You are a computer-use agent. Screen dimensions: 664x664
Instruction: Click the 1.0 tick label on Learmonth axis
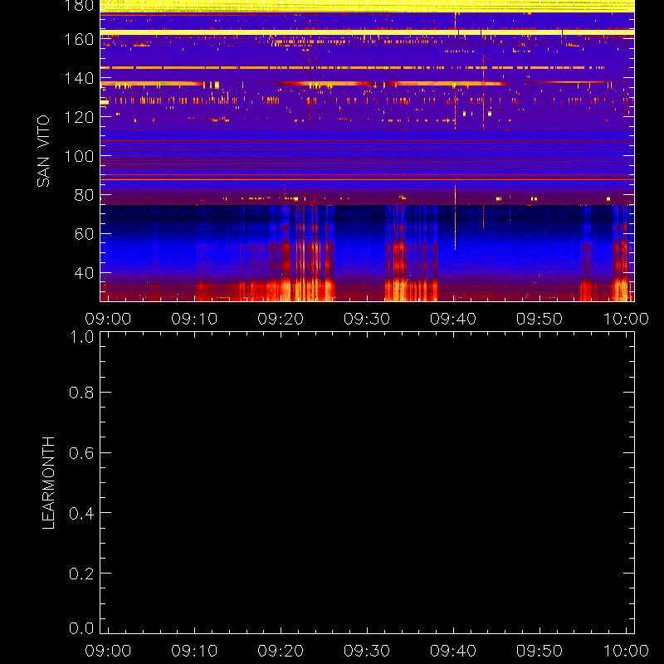[81, 338]
